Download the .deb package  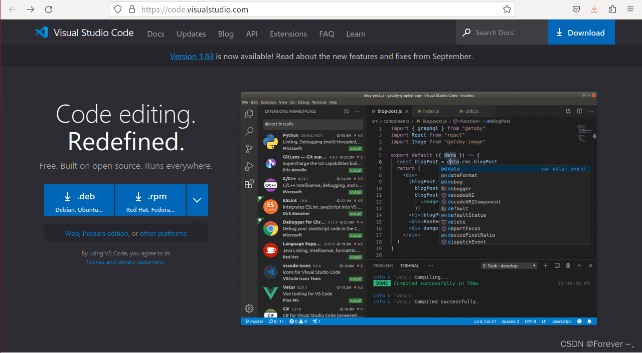pyautogui.click(x=79, y=200)
